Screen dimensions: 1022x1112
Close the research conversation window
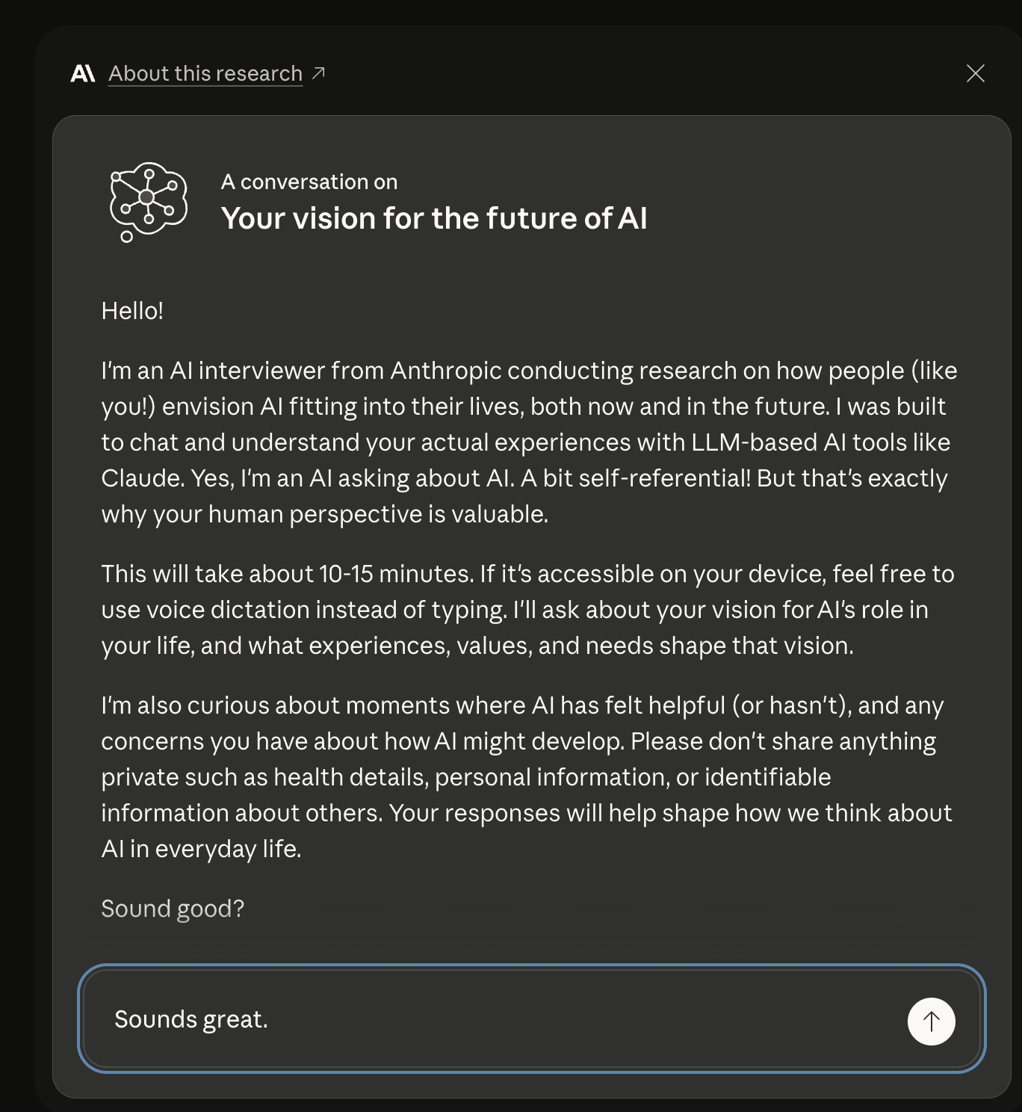[x=976, y=72]
